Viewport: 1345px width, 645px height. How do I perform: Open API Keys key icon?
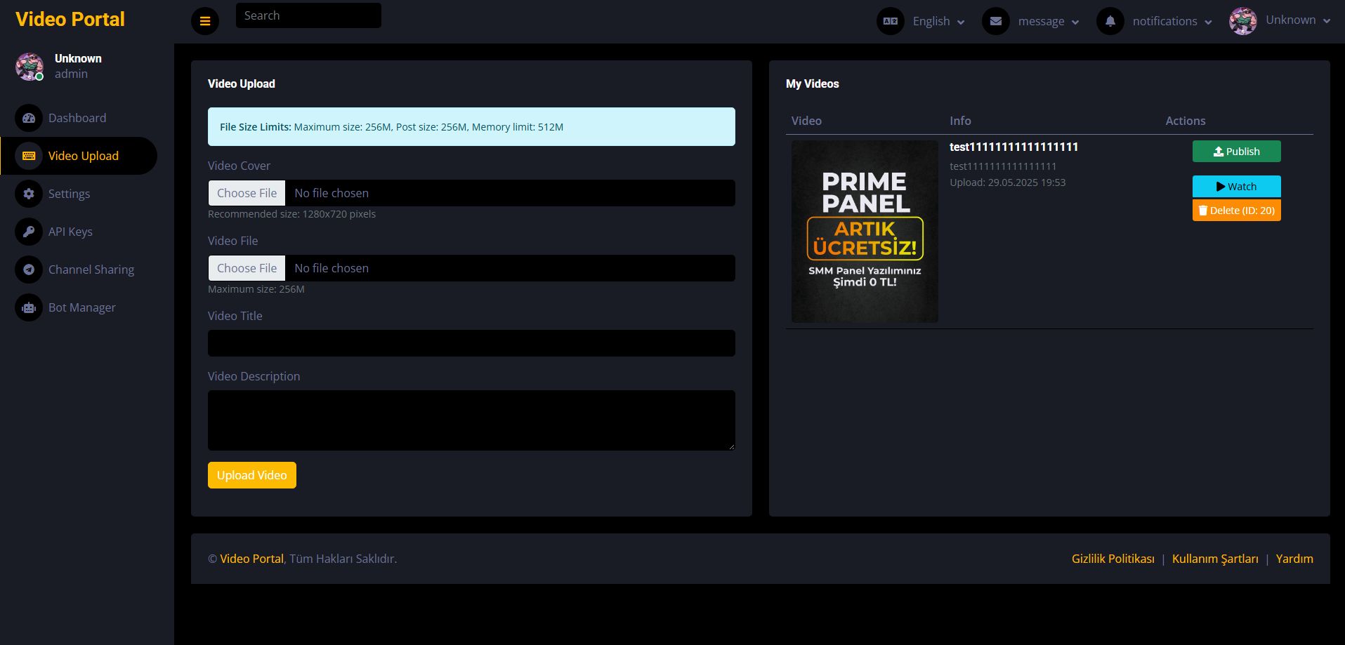[x=29, y=232]
